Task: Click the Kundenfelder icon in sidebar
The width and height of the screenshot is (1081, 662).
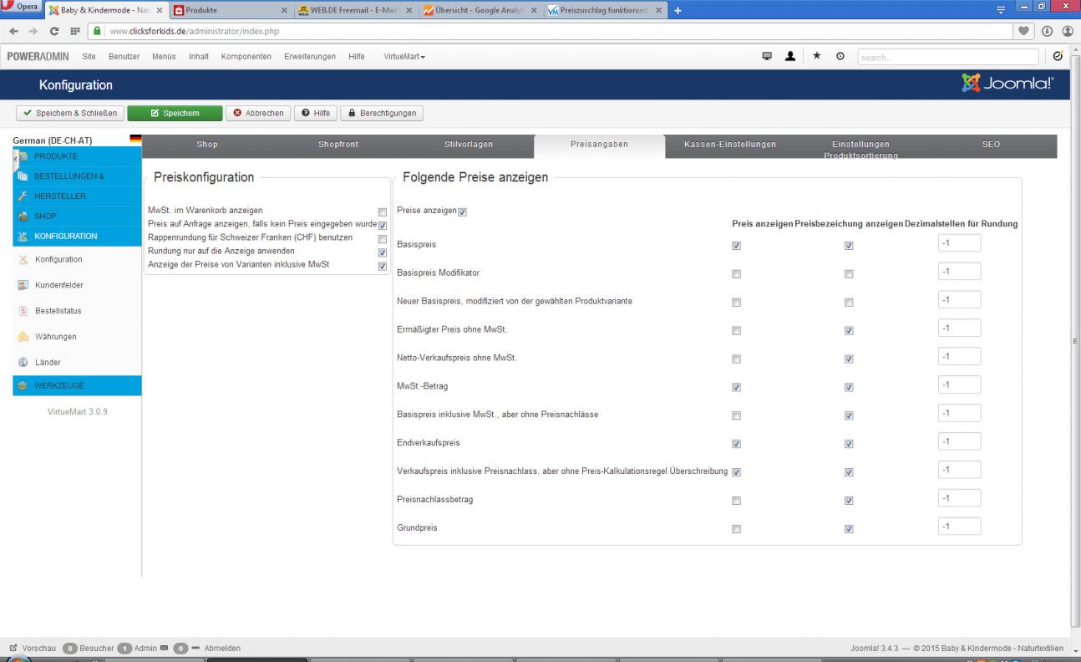Action: point(23,285)
